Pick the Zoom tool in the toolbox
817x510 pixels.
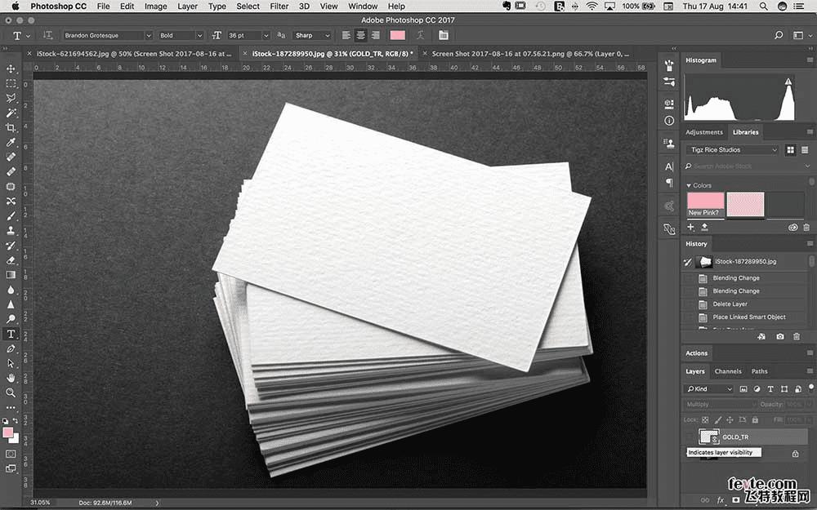click(x=11, y=392)
